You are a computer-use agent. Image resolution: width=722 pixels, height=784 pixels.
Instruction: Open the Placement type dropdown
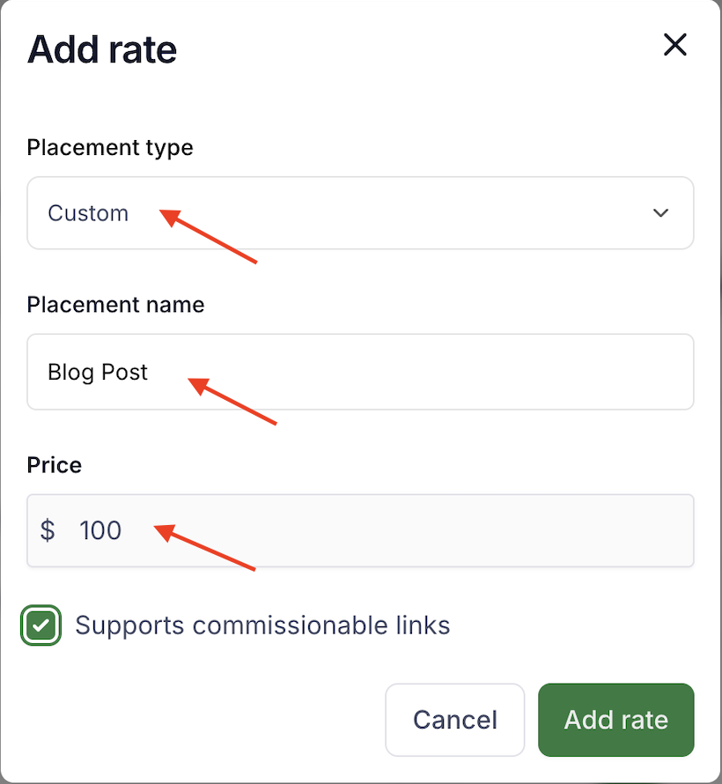tap(360, 213)
